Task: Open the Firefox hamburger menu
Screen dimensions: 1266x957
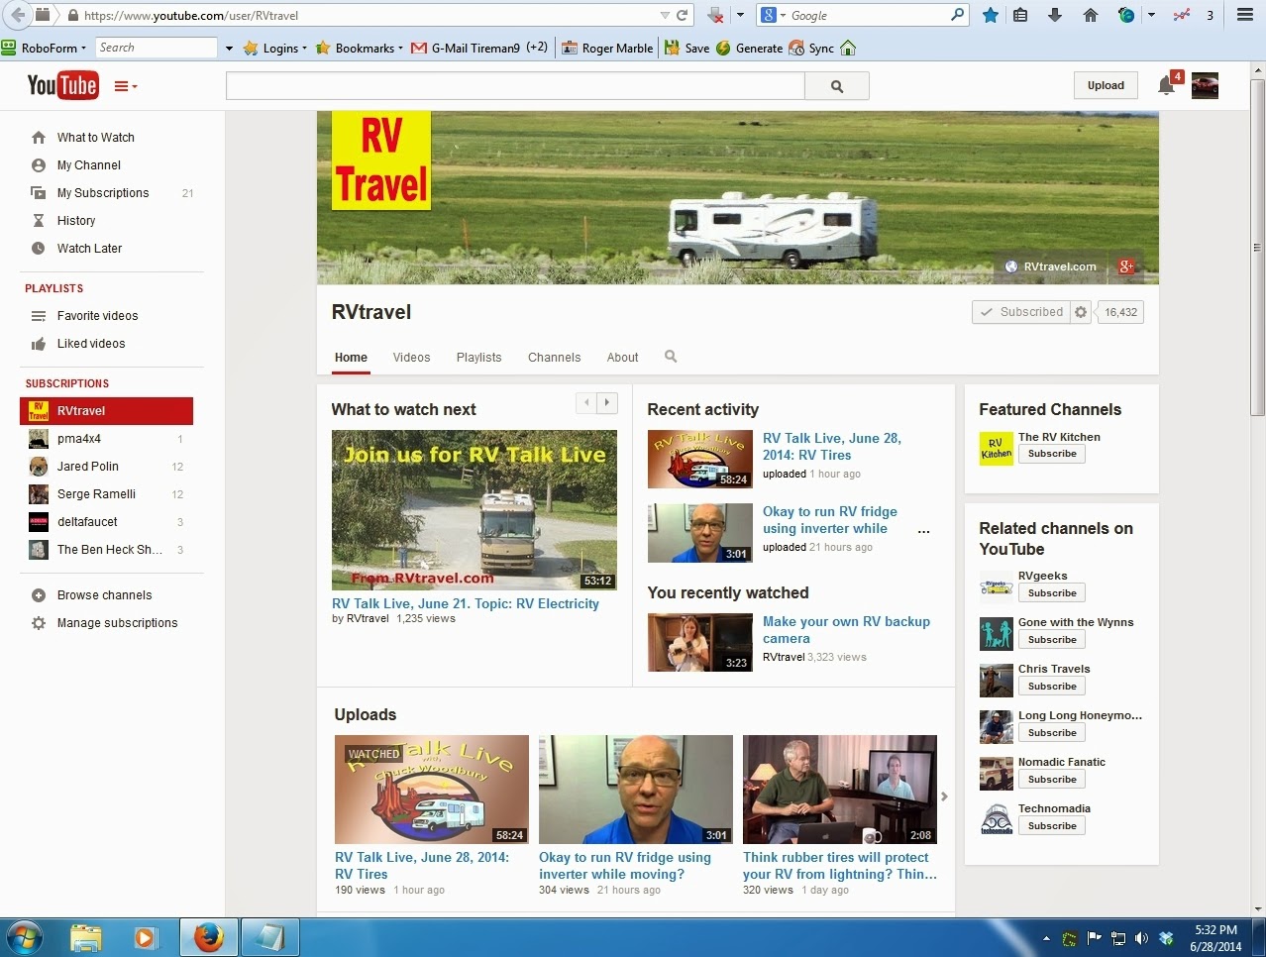Action: coord(1245,15)
